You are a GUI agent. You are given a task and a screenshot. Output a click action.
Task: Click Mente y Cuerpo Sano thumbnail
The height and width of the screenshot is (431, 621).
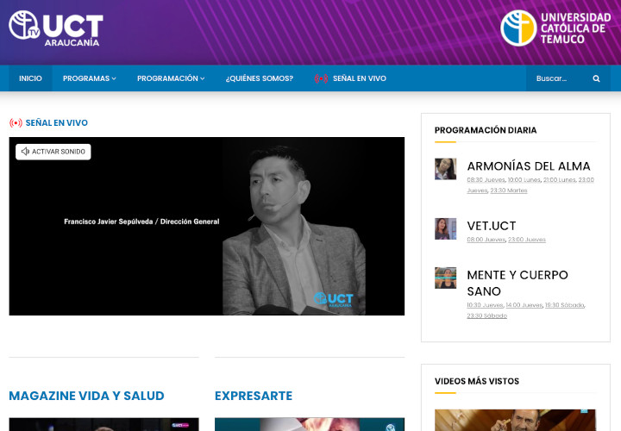pyautogui.click(x=446, y=278)
